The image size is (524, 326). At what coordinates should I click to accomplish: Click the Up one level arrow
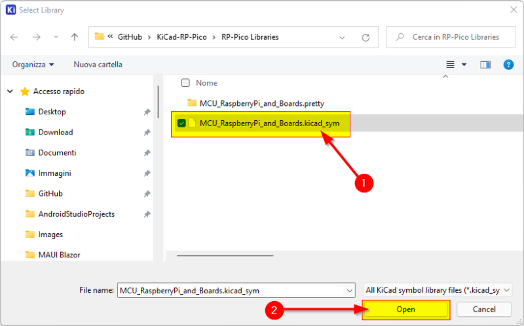[x=75, y=37]
